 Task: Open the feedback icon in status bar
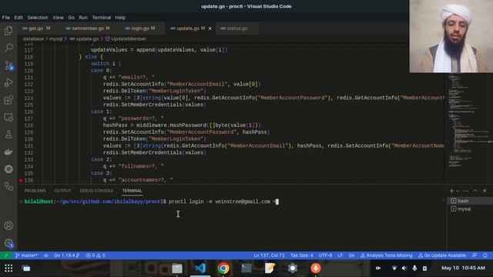(475, 255)
